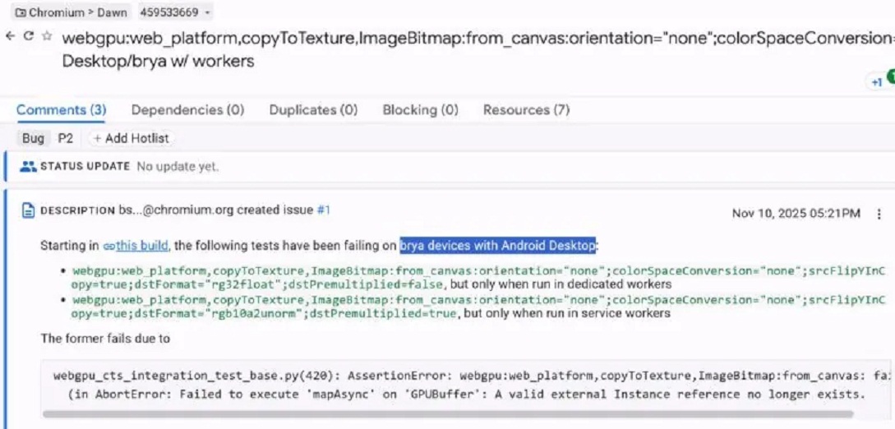895x429 pixels.
Task: Add a hotlist to the issue
Action: click(x=131, y=138)
